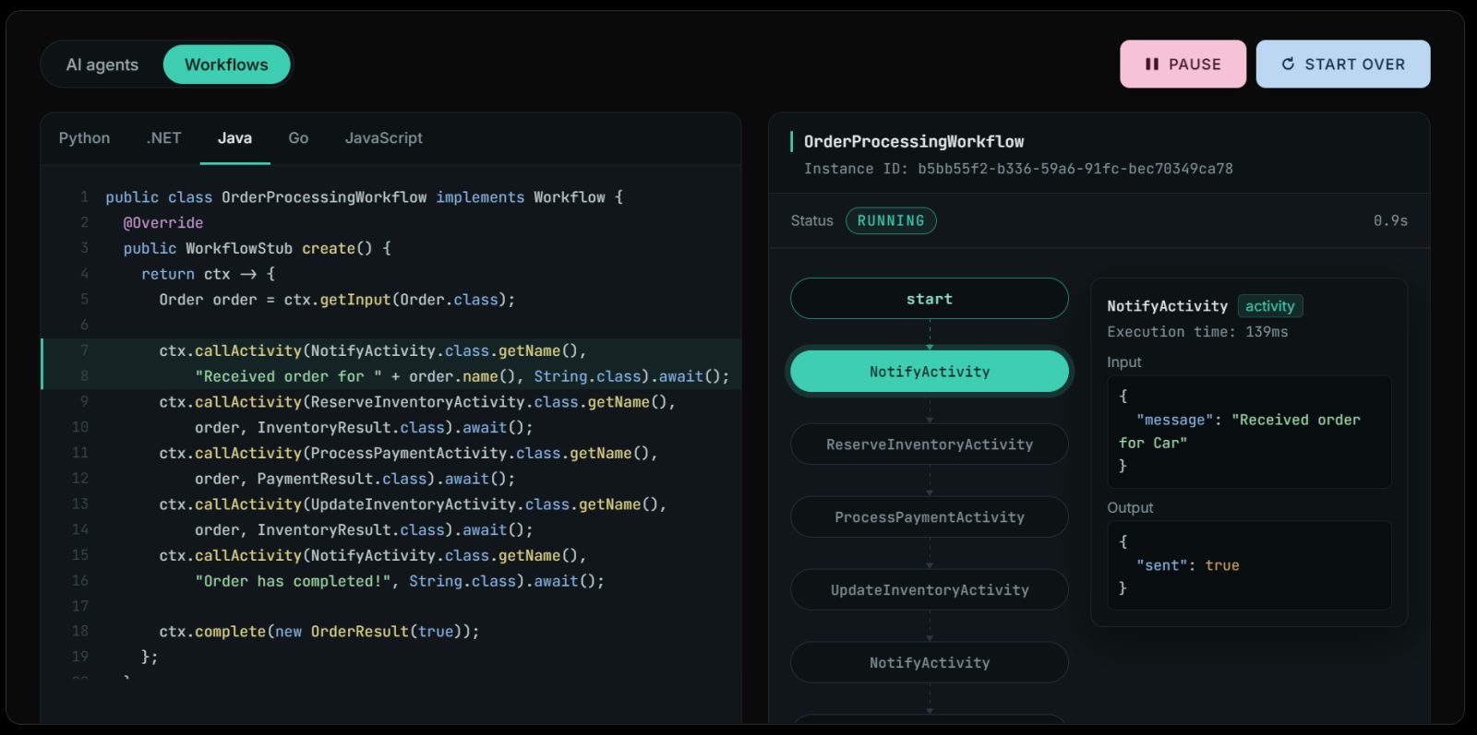This screenshot has height=735, width=1477.
Task: Switch to the AI agents view
Action: pyautogui.click(x=102, y=65)
